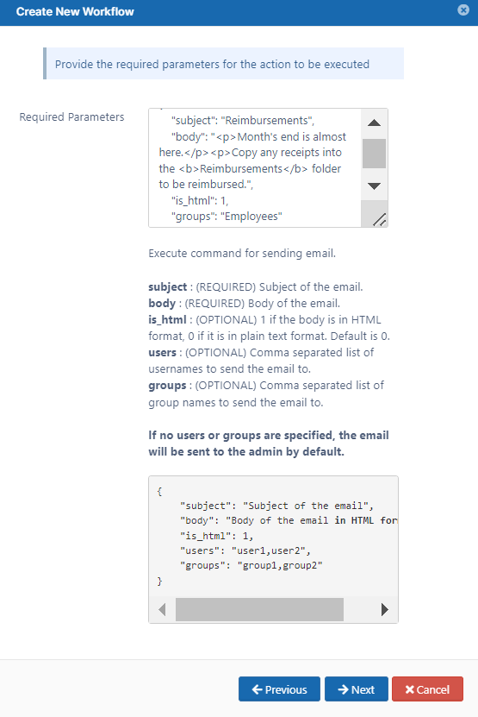Cancel the workflow creation
Viewport: 478px width, 717px height.
(427, 689)
